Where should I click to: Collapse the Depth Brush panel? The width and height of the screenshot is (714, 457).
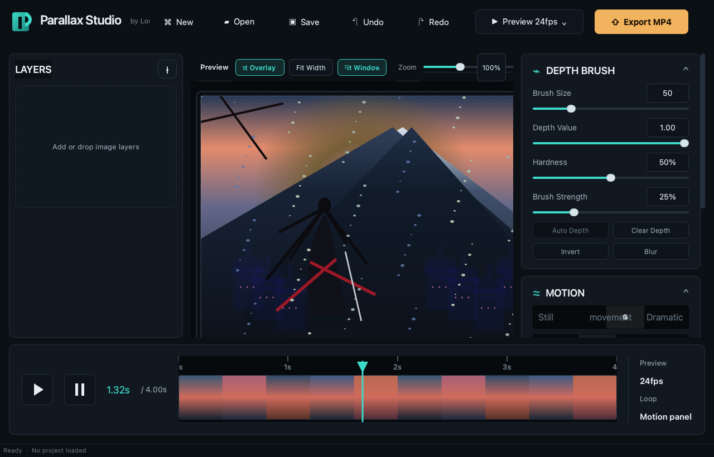pos(686,69)
